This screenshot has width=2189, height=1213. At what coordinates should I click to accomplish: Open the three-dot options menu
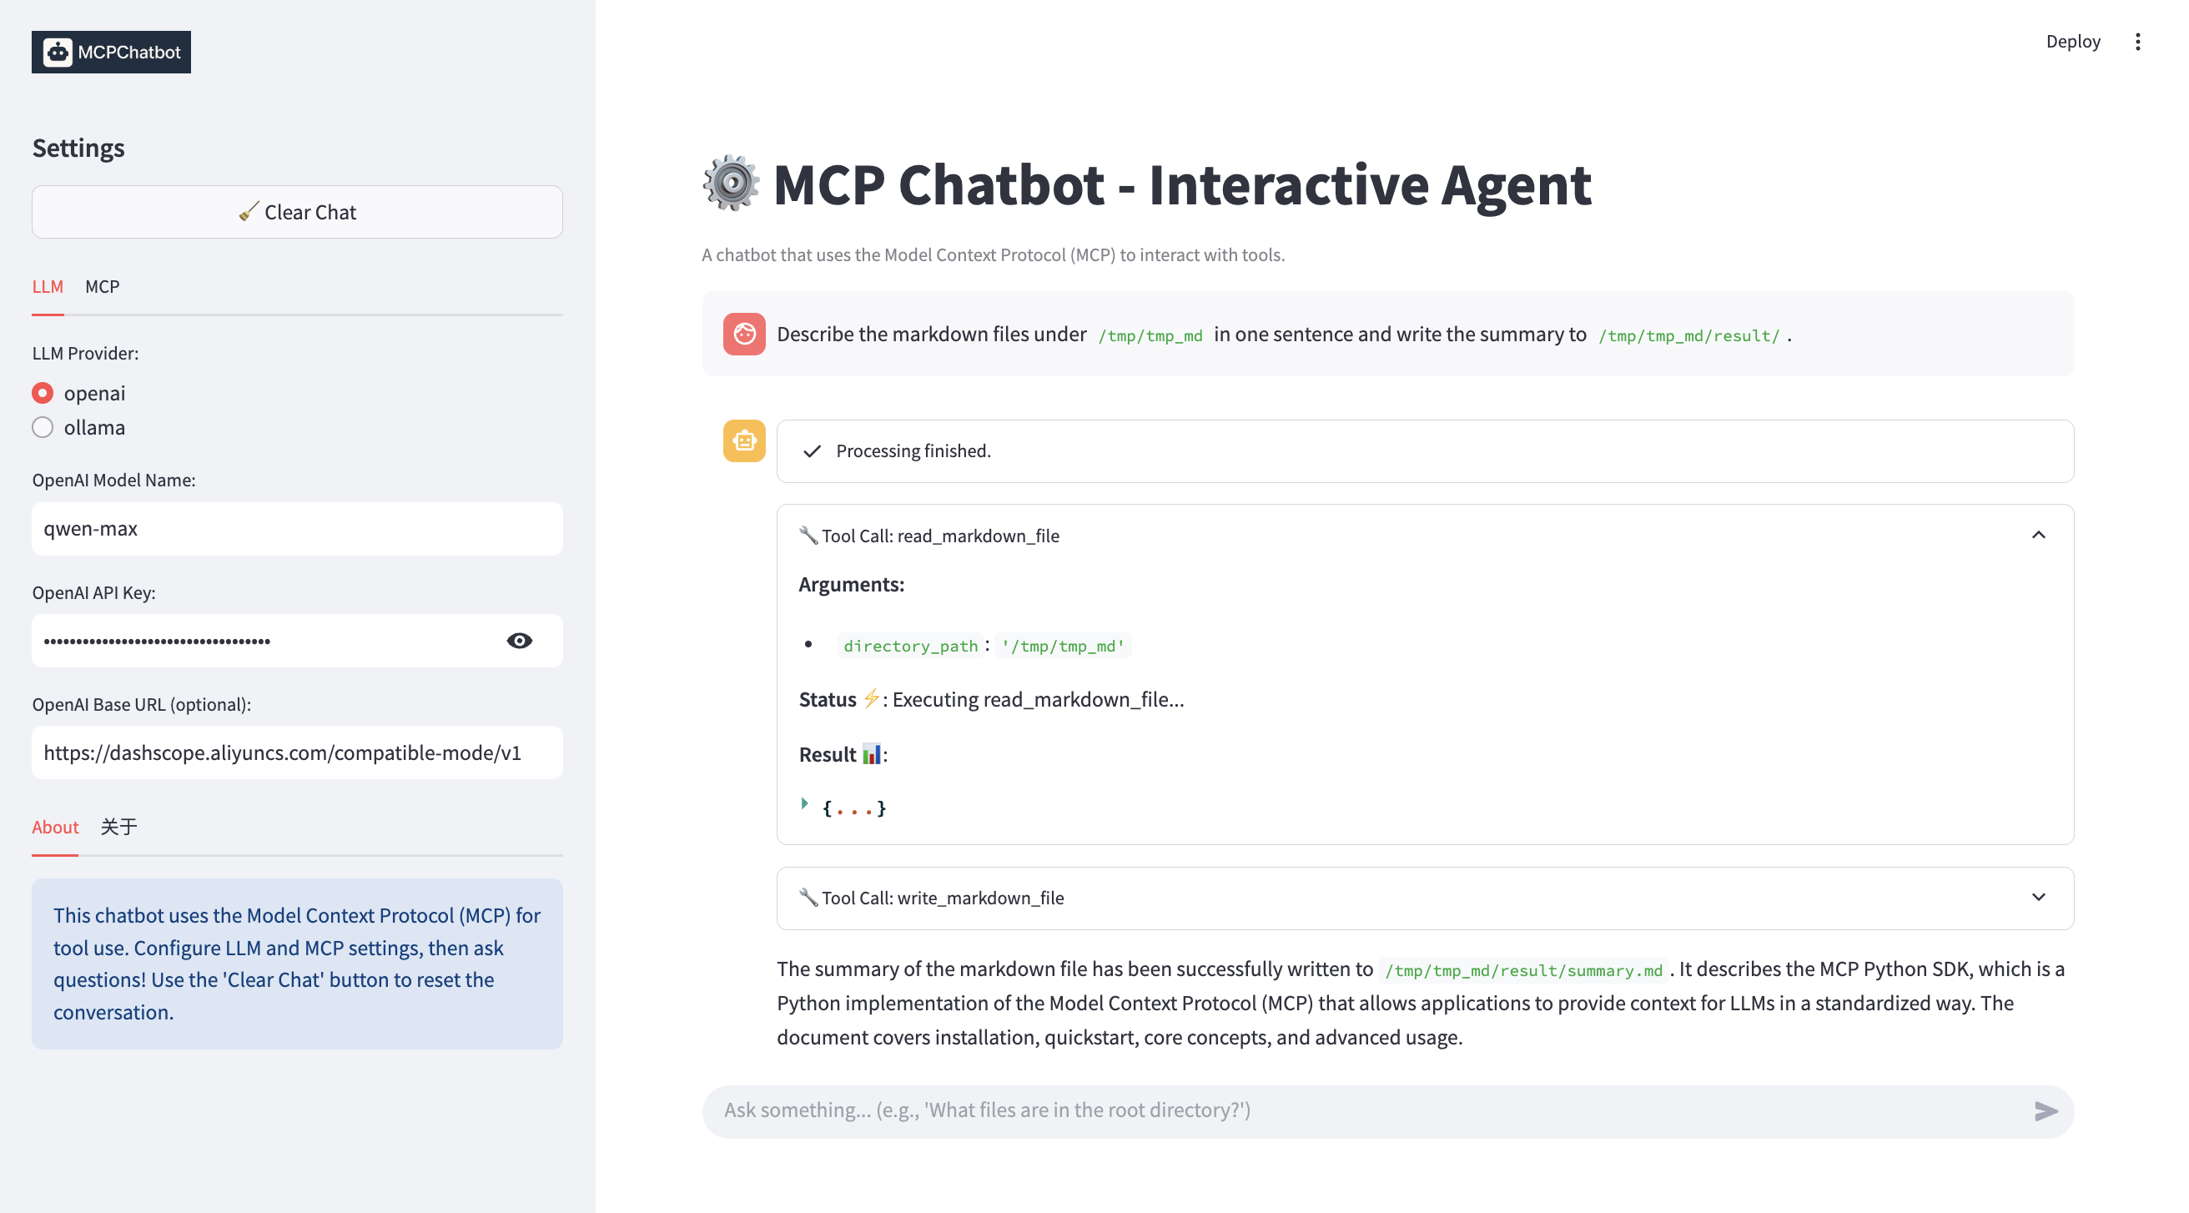2139,41
